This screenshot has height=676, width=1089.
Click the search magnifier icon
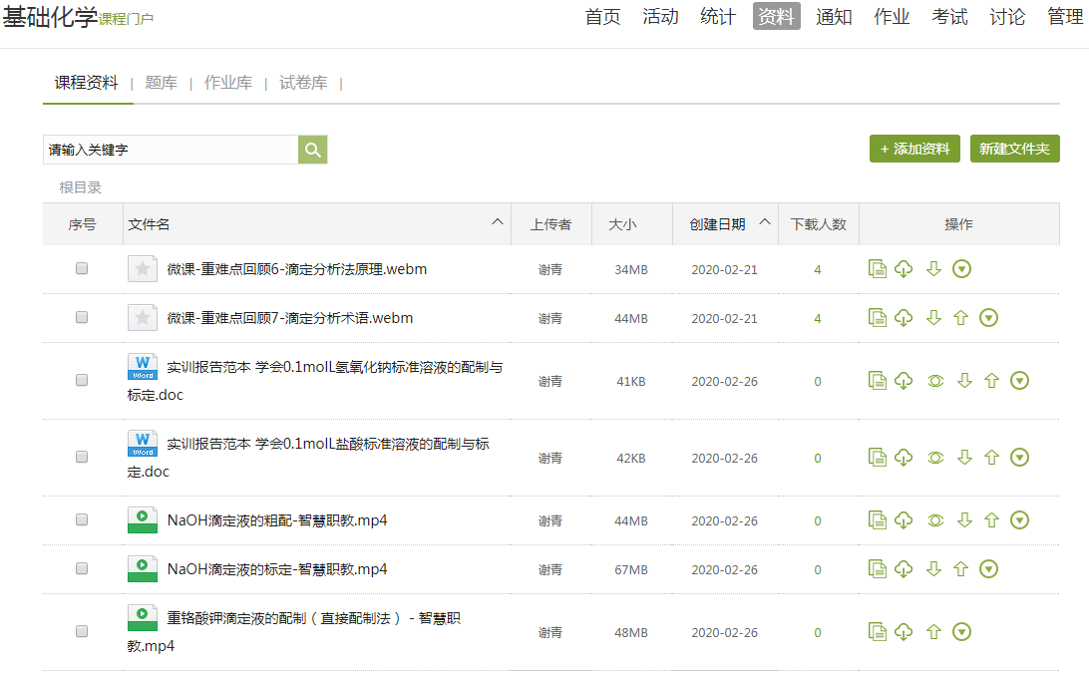(312, 150)
